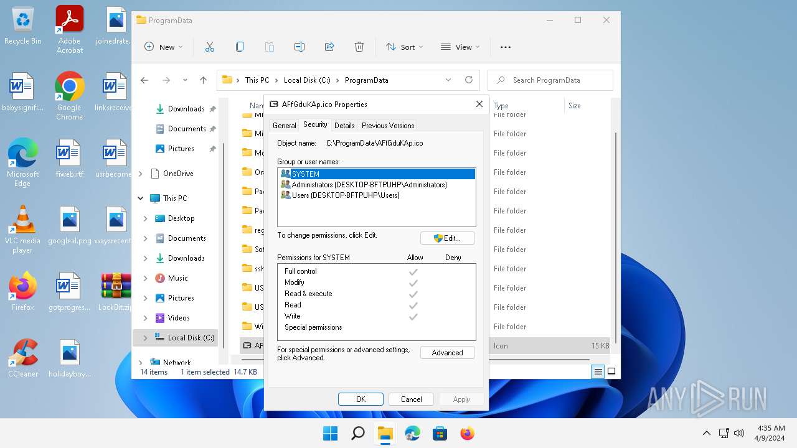Click the Advanced button

(448, 353)
